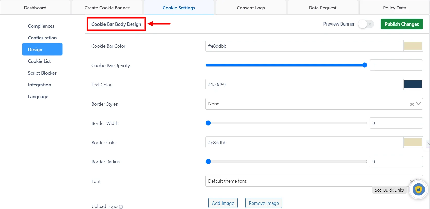Click the shield lock quick links icon
This screenshot has height=209, width=430.
pos(418,190)
